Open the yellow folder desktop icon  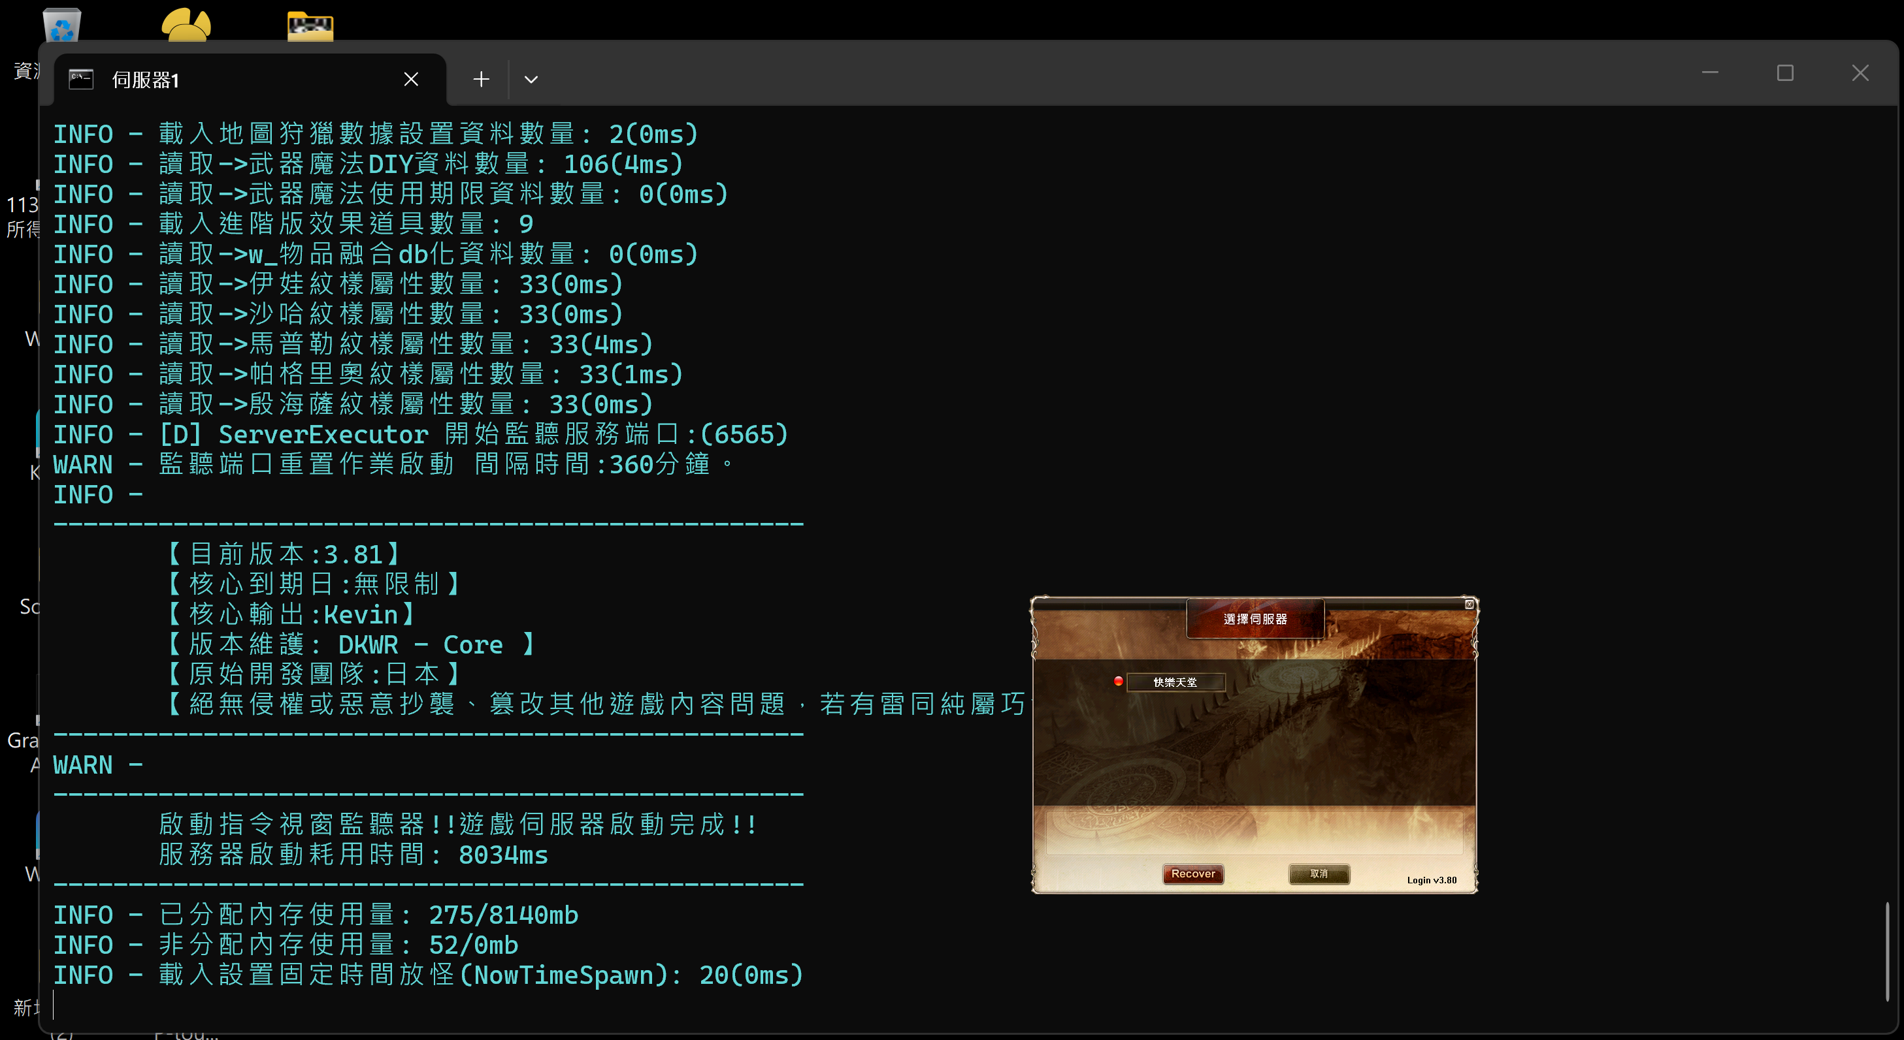(310, 27)
